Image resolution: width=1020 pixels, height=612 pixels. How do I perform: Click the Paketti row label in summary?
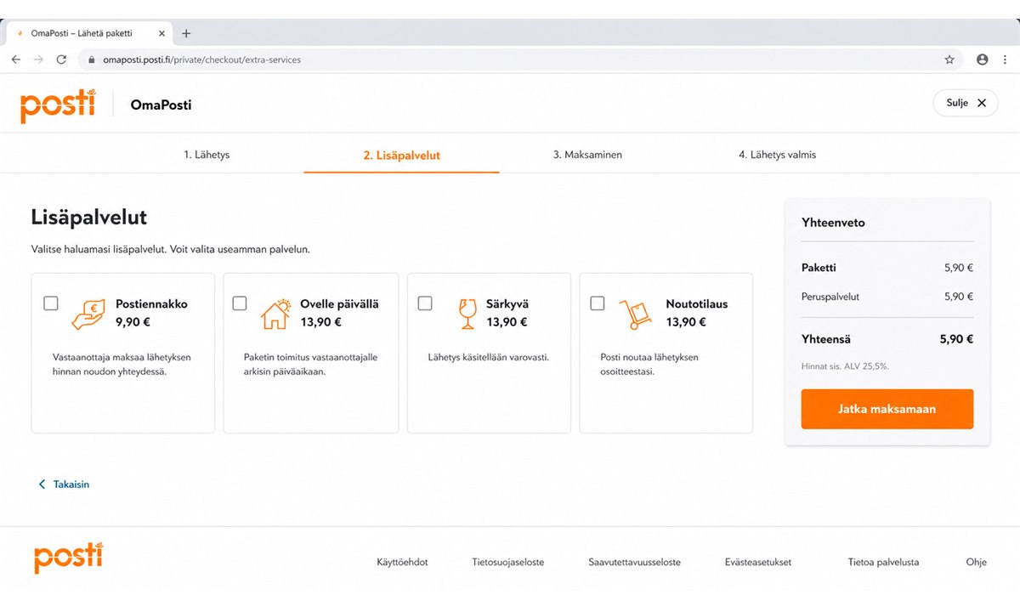pyautogui.click(x=819, y=268)
